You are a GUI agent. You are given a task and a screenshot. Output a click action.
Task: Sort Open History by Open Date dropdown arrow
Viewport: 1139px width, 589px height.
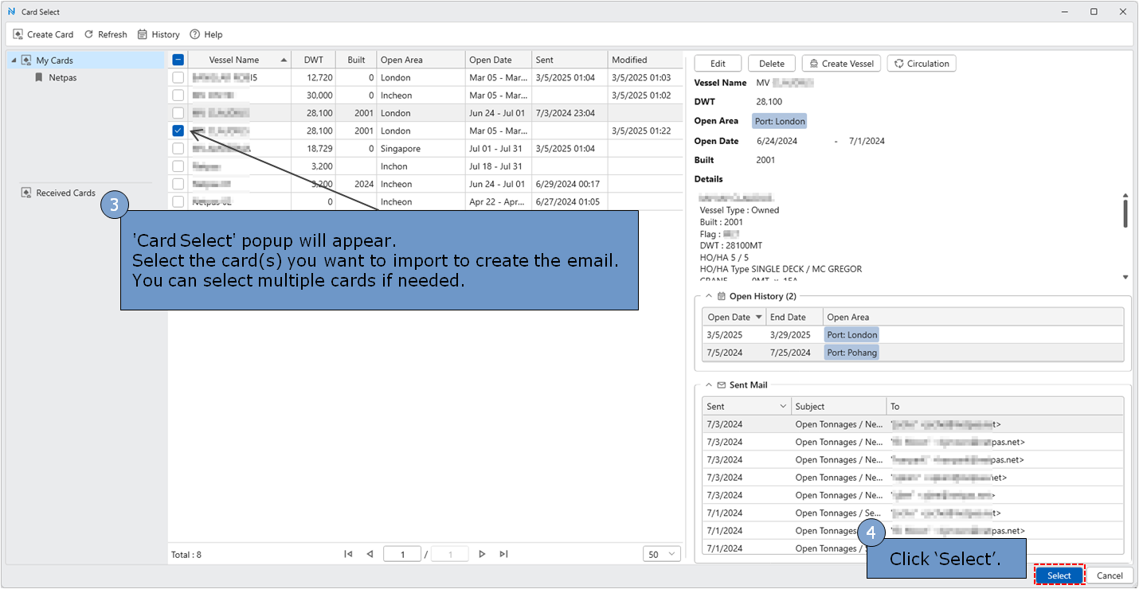759,318
